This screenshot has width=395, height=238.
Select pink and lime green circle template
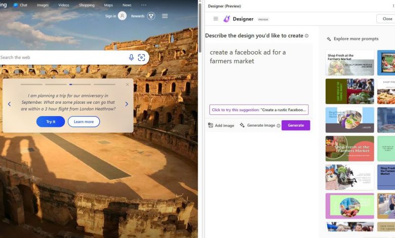(x=349, y=206)
